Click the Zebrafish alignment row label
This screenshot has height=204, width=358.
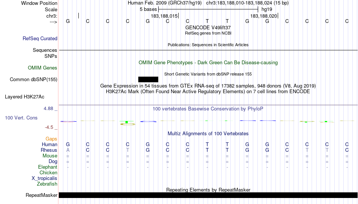click(x=47, y=184)
